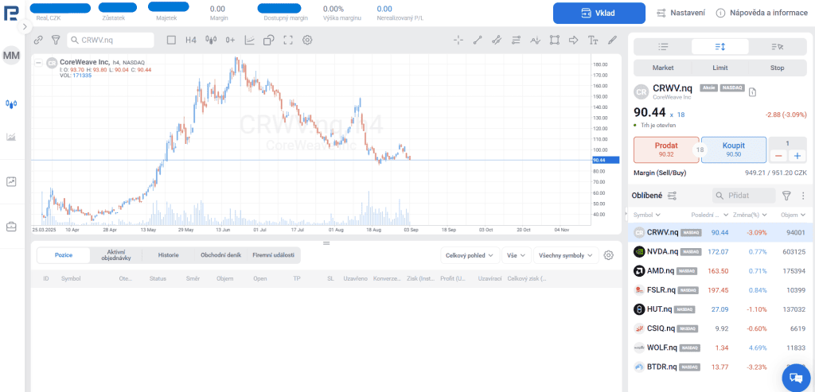Switch order type to Stop

[777, 68]
